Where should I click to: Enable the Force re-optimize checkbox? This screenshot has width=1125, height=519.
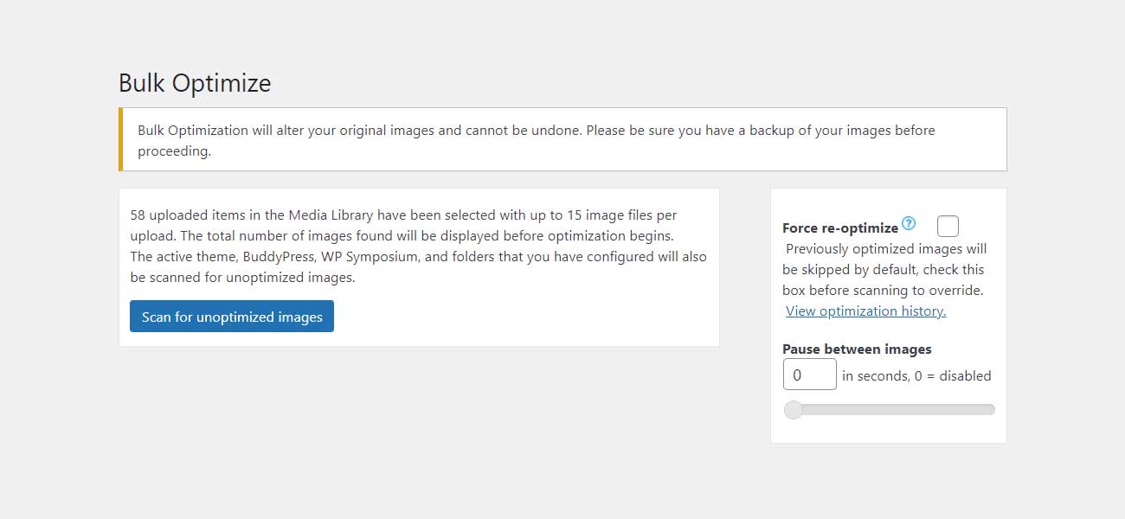[x=948, y=227]
